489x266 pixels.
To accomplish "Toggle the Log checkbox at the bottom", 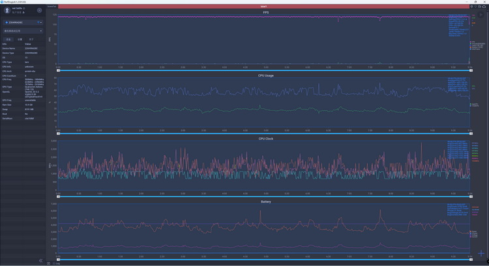I will 54,263.
